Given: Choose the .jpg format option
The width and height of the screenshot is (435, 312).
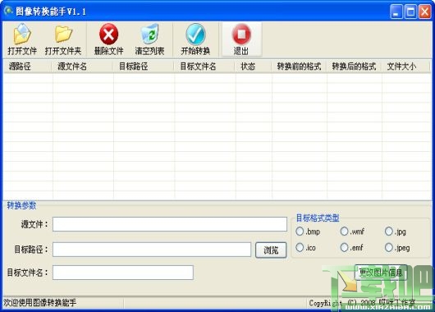Looking at the screenshot, I should (389, 232).
